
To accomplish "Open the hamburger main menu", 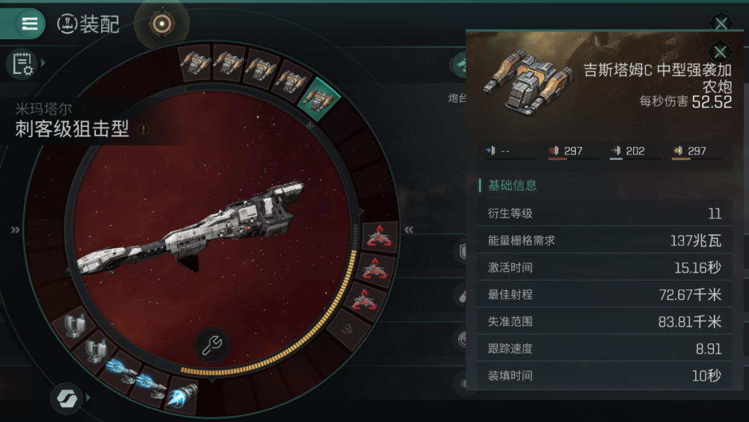I will point(29,24).
